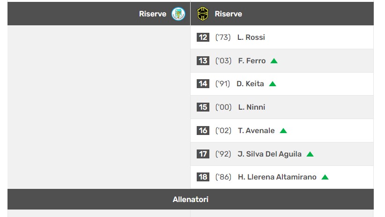Open player L. Rossi
This screenshot has height=217, width=385.
pos(251,37)
